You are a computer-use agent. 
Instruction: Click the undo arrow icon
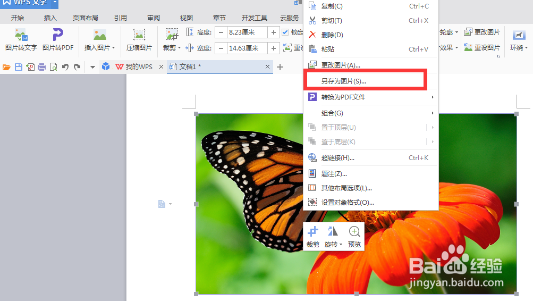click(65, 67)
